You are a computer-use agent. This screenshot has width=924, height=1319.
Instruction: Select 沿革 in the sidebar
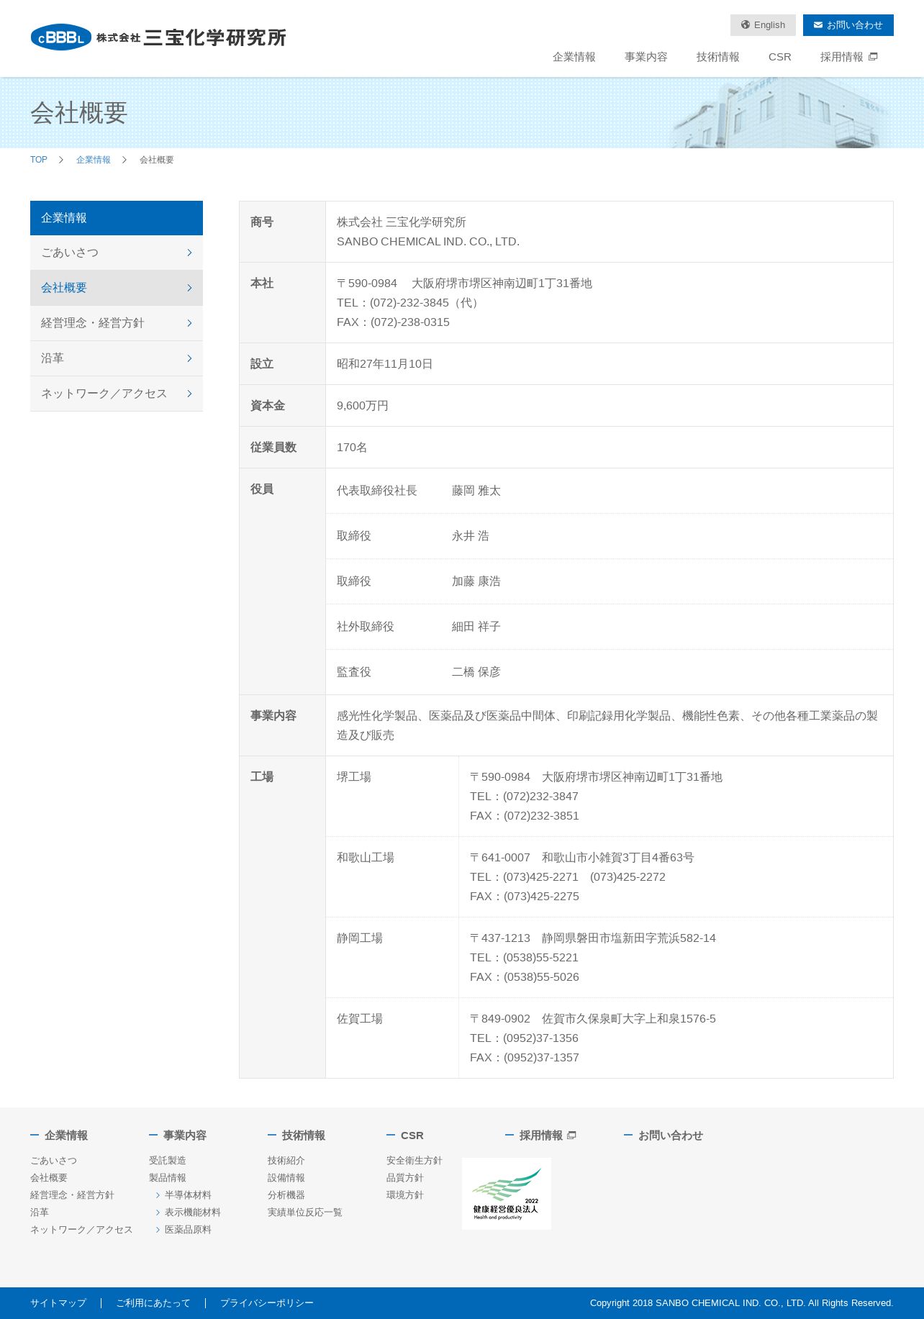(117, 358)
